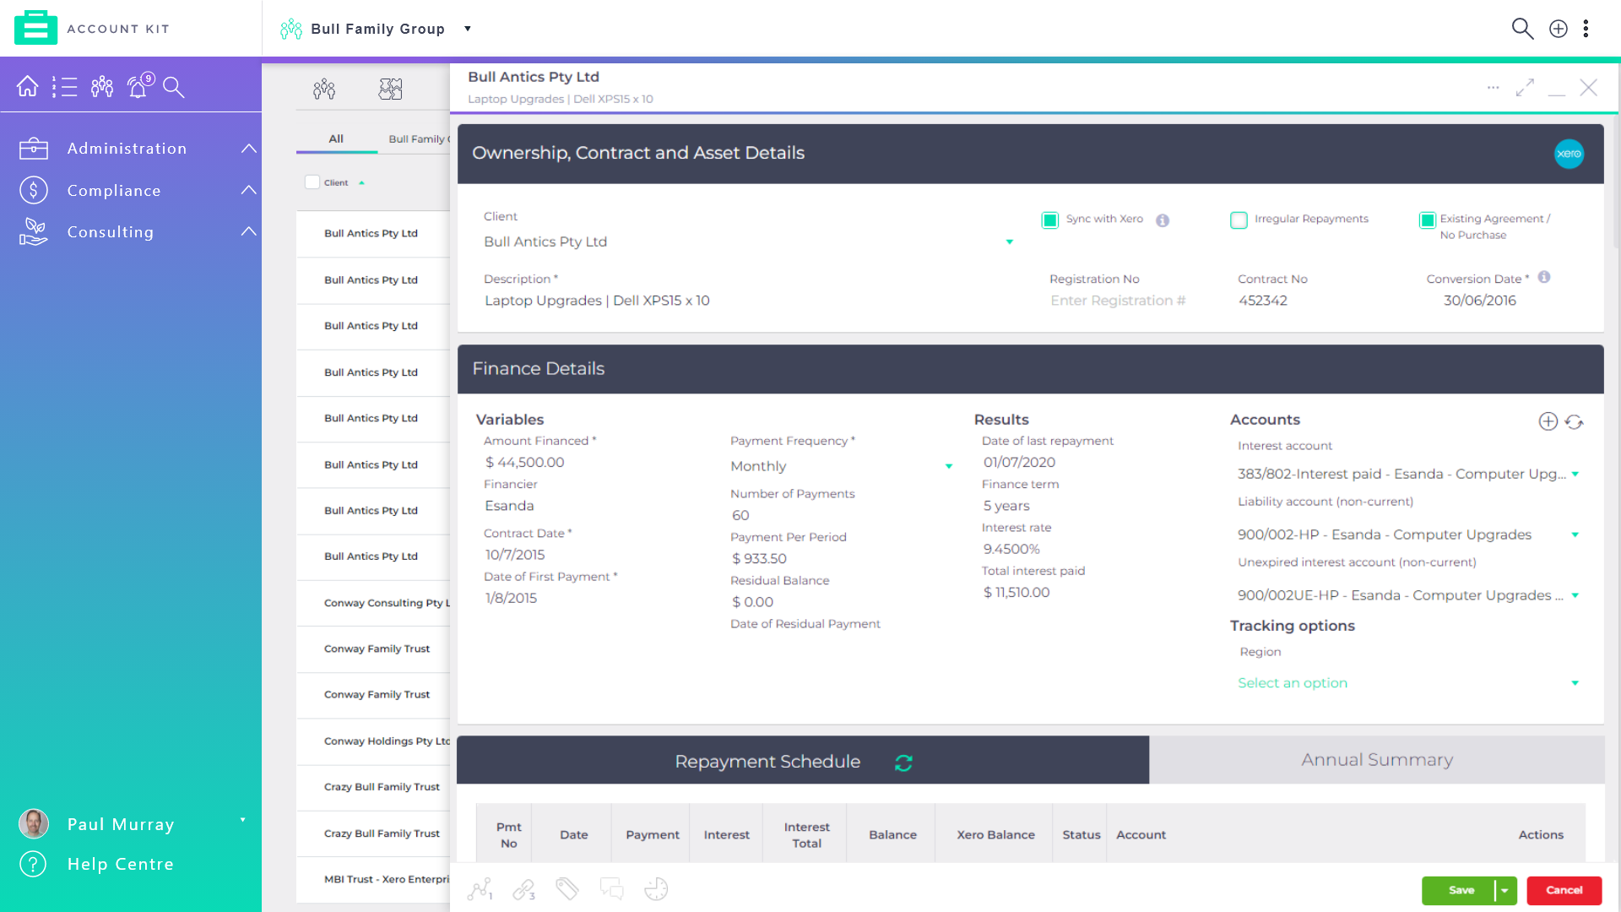Open the search magnifier in top bar
The width and height of the screenshot is (1621, 912).
point(1521,29)
